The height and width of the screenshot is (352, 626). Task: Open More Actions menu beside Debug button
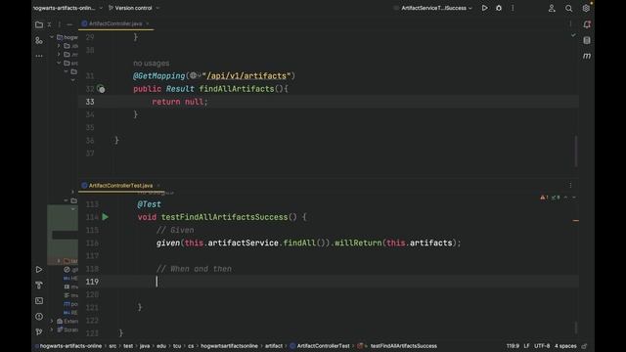[x=513, y=8]
